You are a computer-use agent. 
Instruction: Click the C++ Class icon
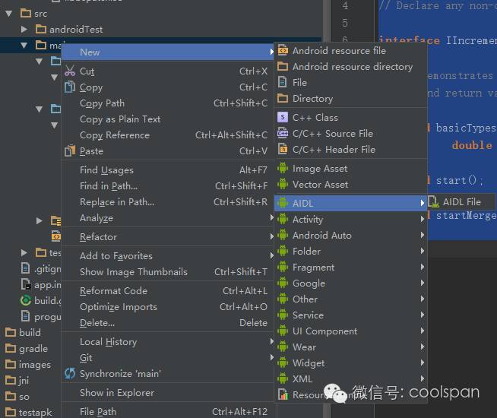283,117
